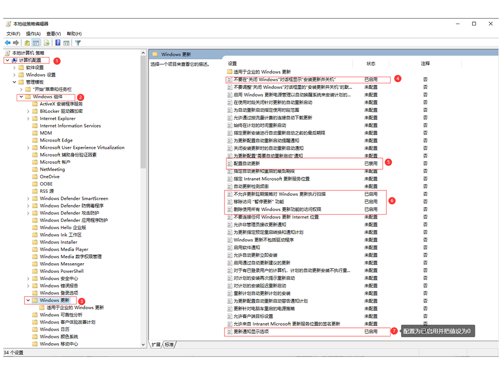Select the 启用通过自动更新建议的更新 policy
The image size is (502, 377).
coord(262,263)
